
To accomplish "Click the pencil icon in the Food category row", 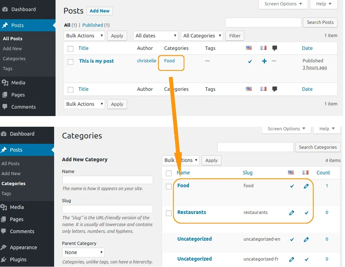I will click(x=306, y=186).
